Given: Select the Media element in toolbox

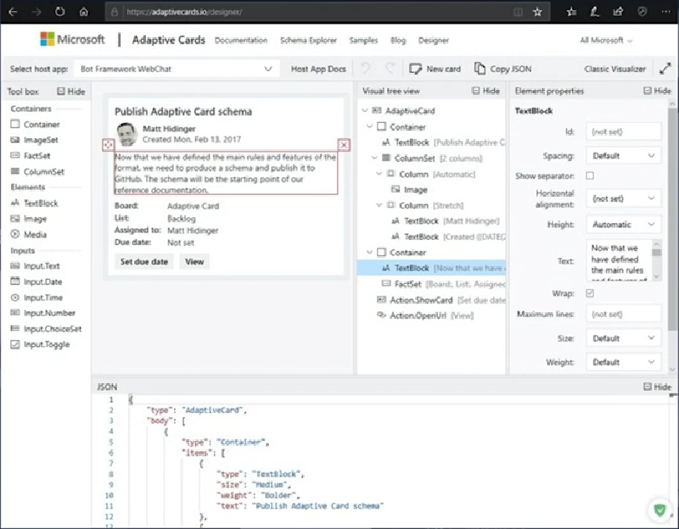Looking at the screenshot, I should click(35, 235).
